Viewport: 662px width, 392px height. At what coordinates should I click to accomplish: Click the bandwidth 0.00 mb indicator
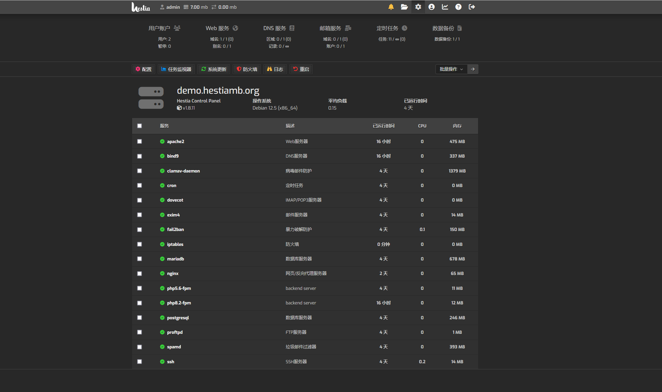coord(224,7)
